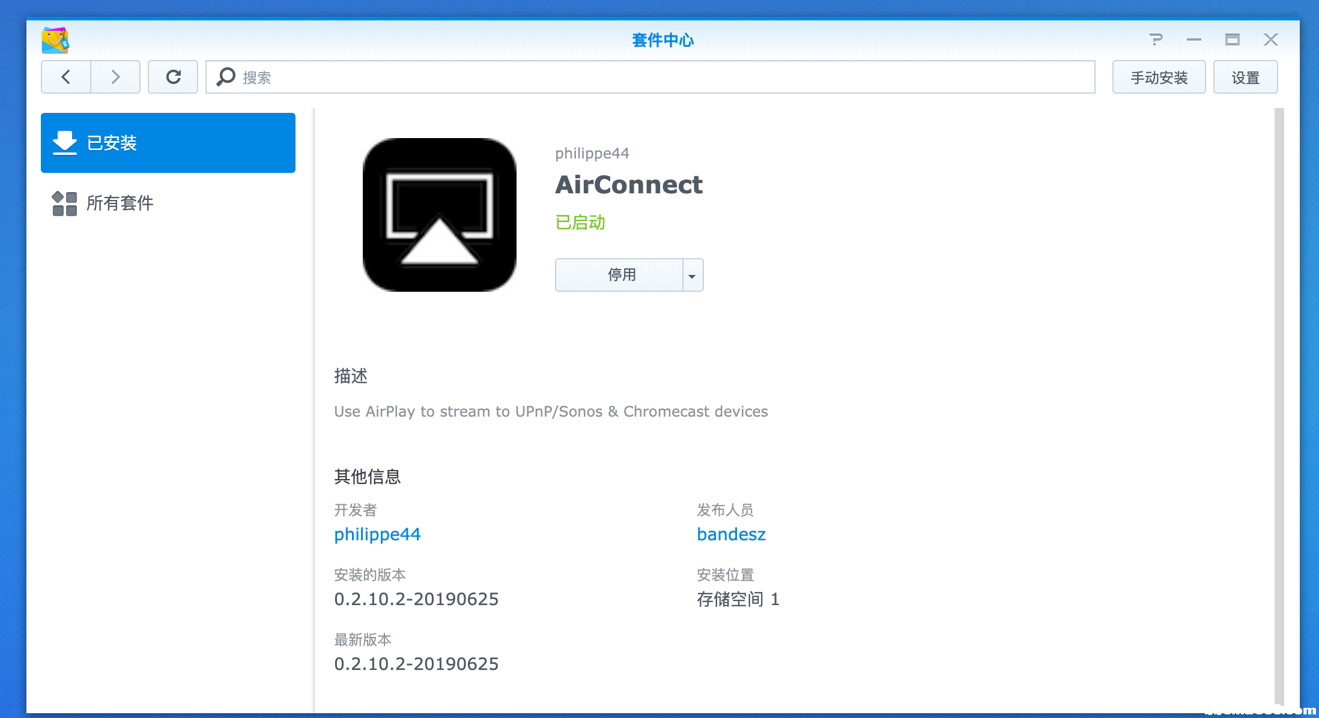Click the 已安装 download icon
The image size is (1319, 718).
(64, 143)
